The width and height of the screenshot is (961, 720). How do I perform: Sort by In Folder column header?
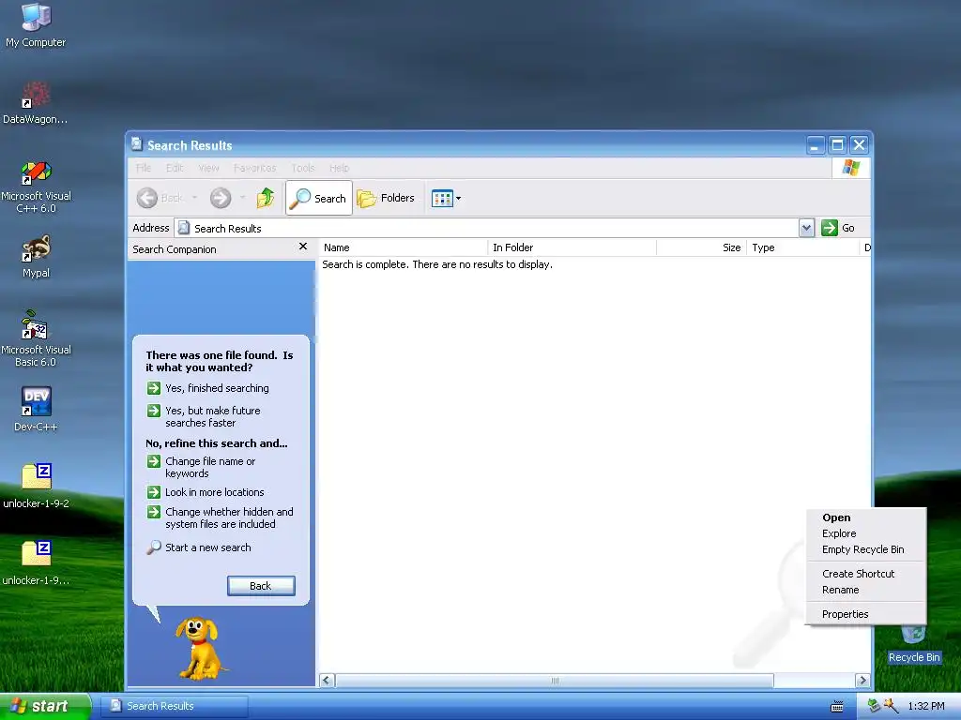[x=572, y=247]
